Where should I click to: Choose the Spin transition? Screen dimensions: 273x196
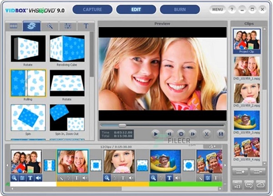pos(28,118)
